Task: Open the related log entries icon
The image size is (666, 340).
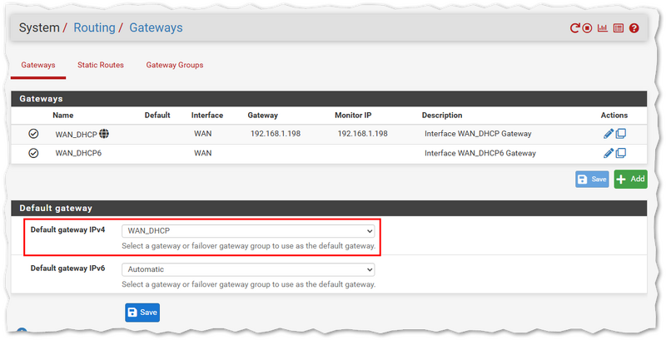Action: (619, 28)
